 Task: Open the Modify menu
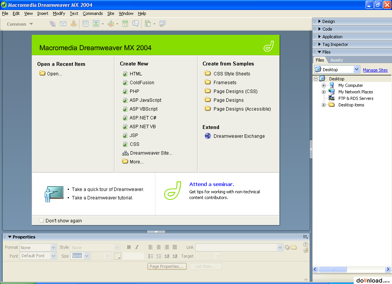tap(59, 13)
